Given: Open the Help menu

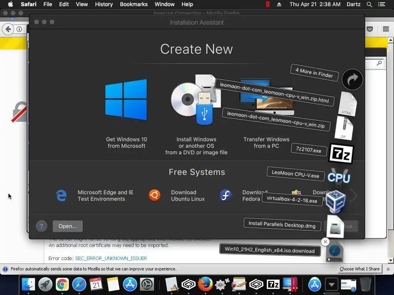Looking at the screenshot, I should [187, 4].
